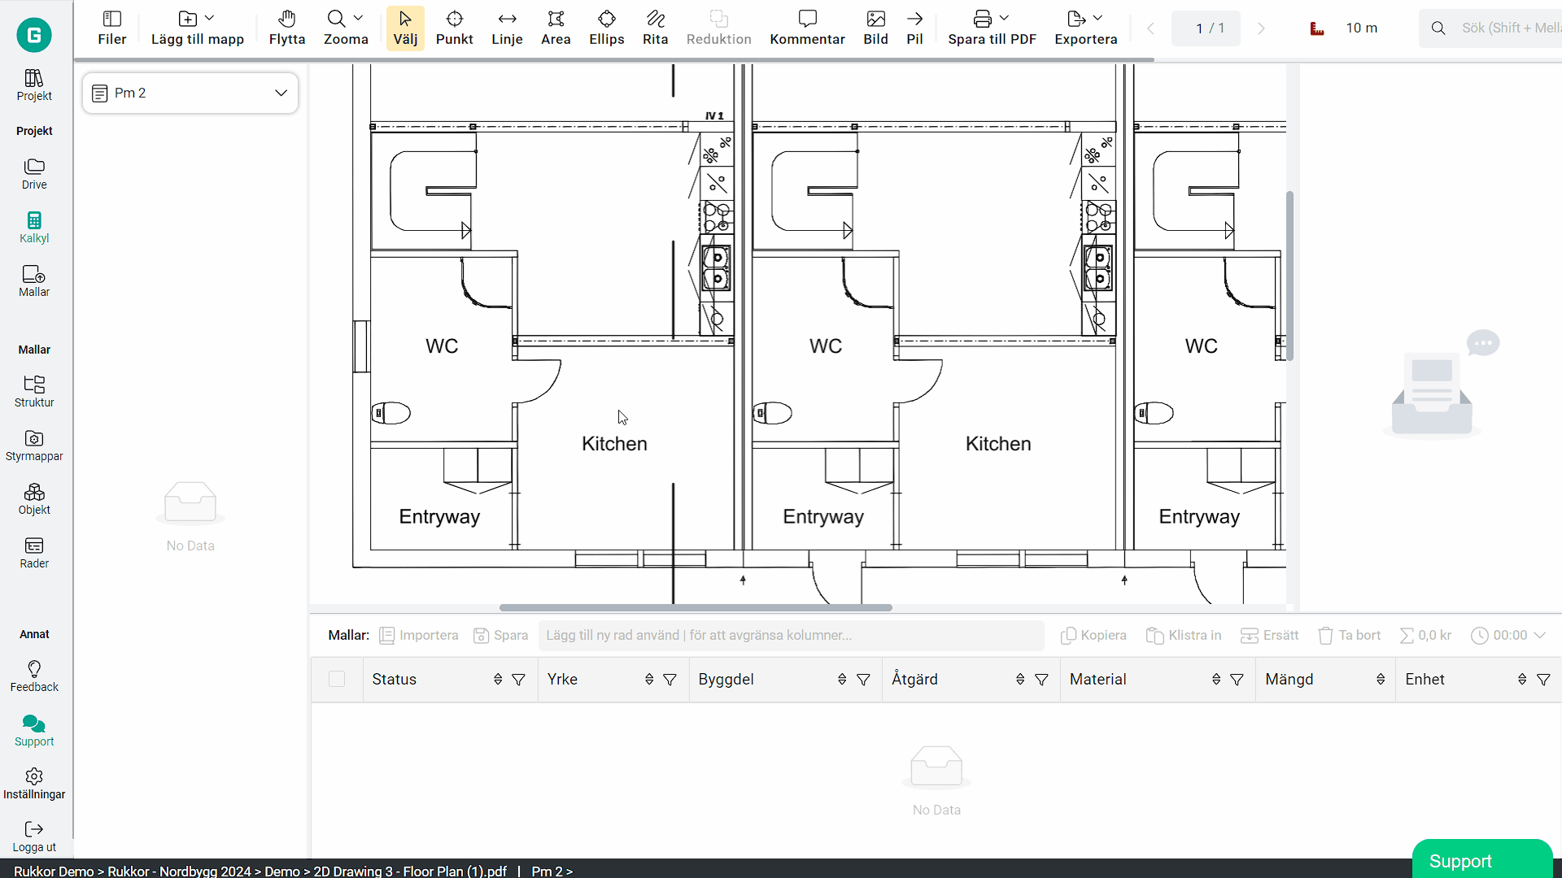Click the 10 m scale value
1562x878 pixels.
[x=1361, y=28]
